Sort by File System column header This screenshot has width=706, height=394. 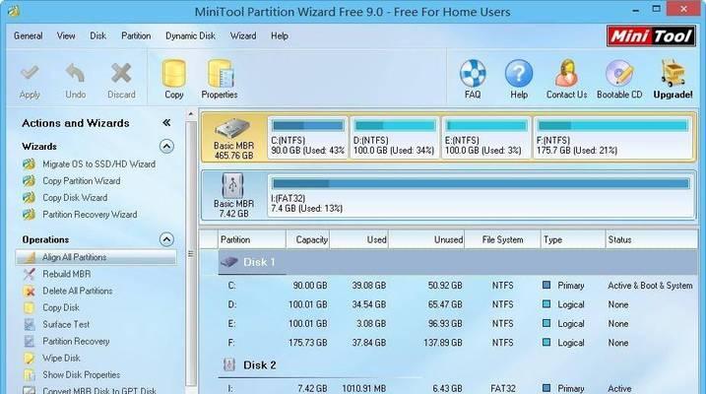pos(502,239)
